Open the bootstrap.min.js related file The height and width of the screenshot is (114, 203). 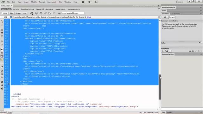pos(74,9)
